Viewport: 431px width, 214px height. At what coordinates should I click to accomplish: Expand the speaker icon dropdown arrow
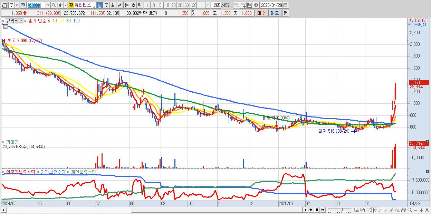(65, 5)
